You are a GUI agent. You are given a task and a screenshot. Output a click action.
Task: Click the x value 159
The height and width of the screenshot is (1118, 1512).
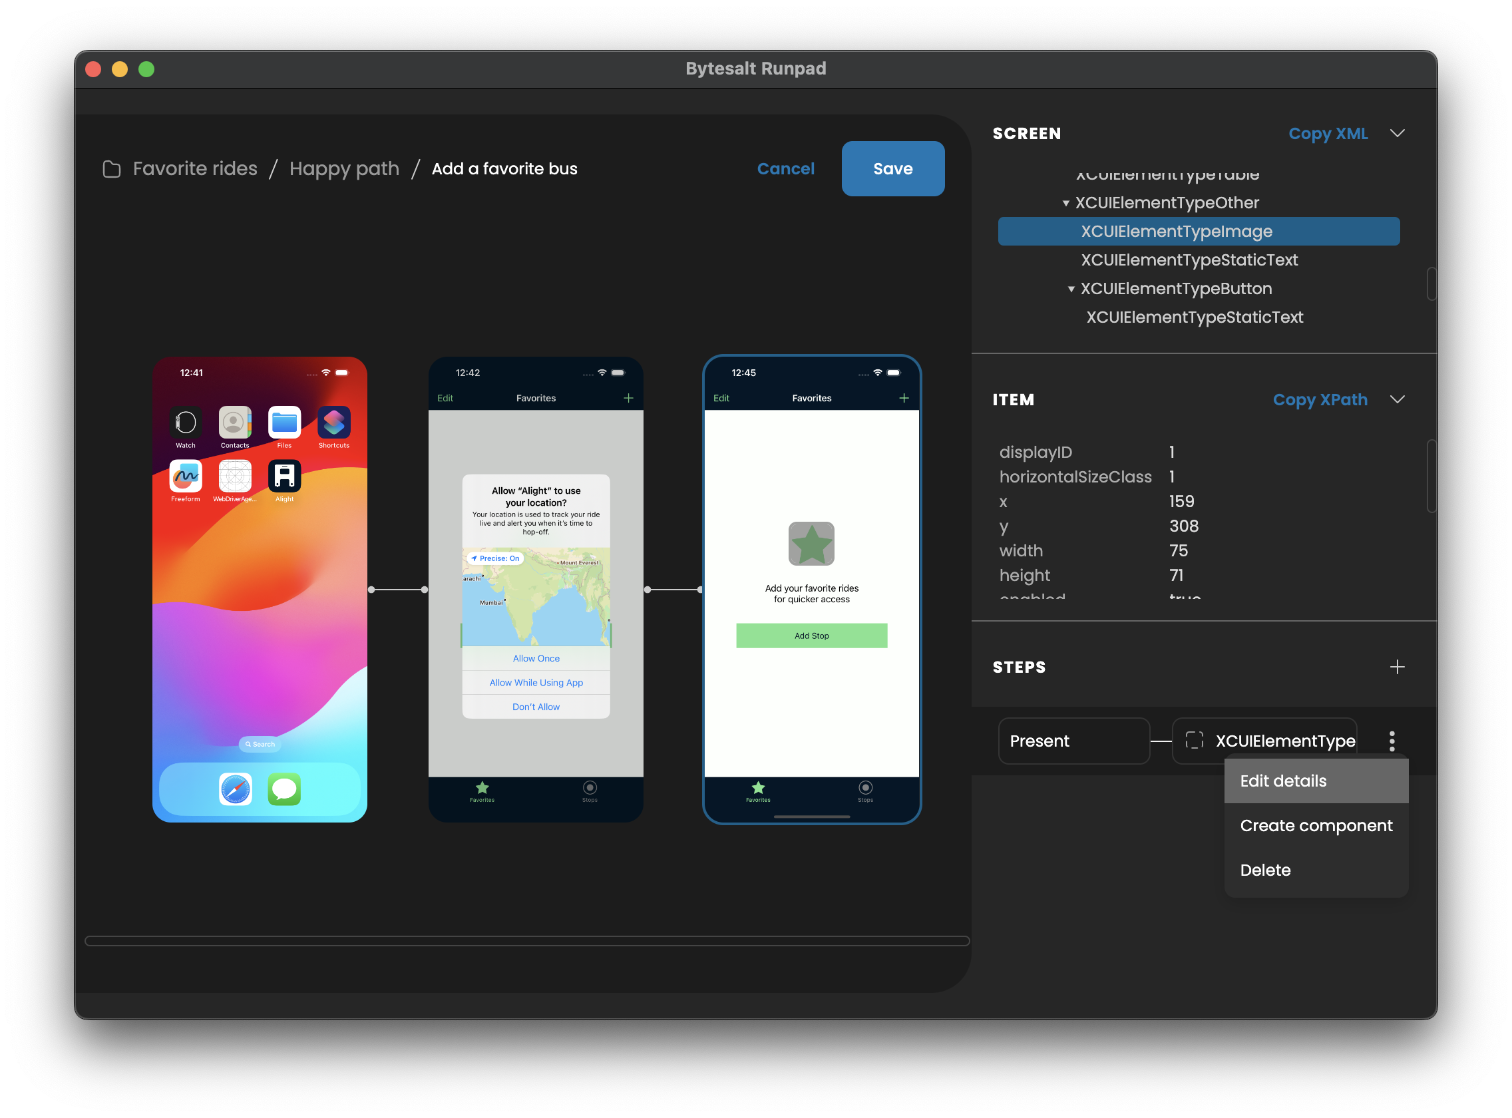(1181, 502)
